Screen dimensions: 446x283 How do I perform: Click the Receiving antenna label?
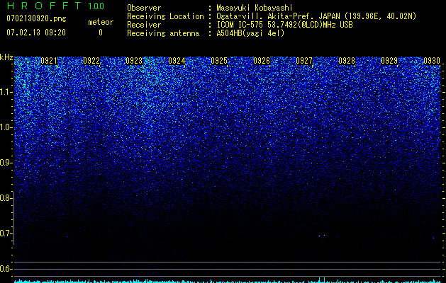[163, 33]
